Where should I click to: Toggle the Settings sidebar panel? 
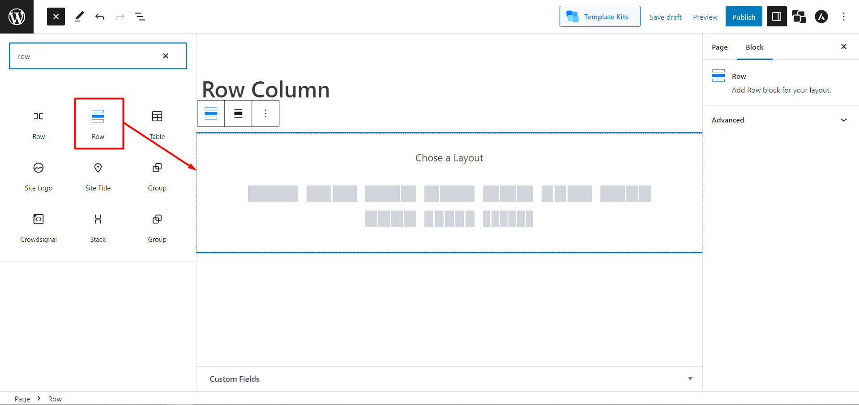(x=777, y=17)
